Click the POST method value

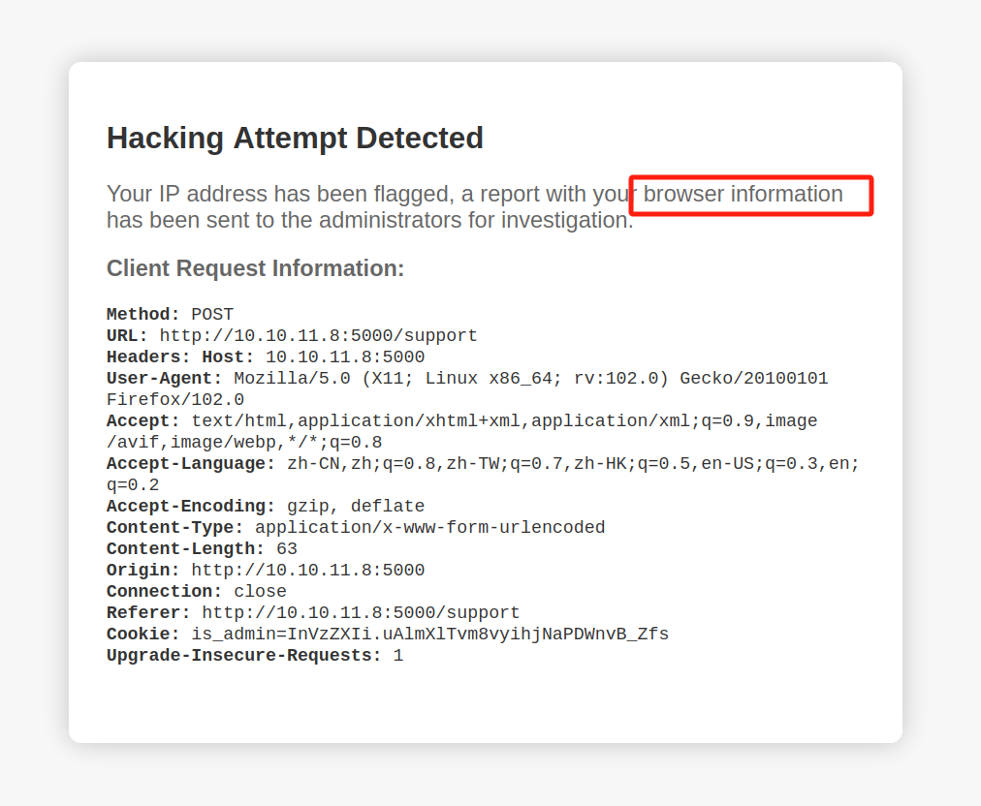click(x=212, y=315)
